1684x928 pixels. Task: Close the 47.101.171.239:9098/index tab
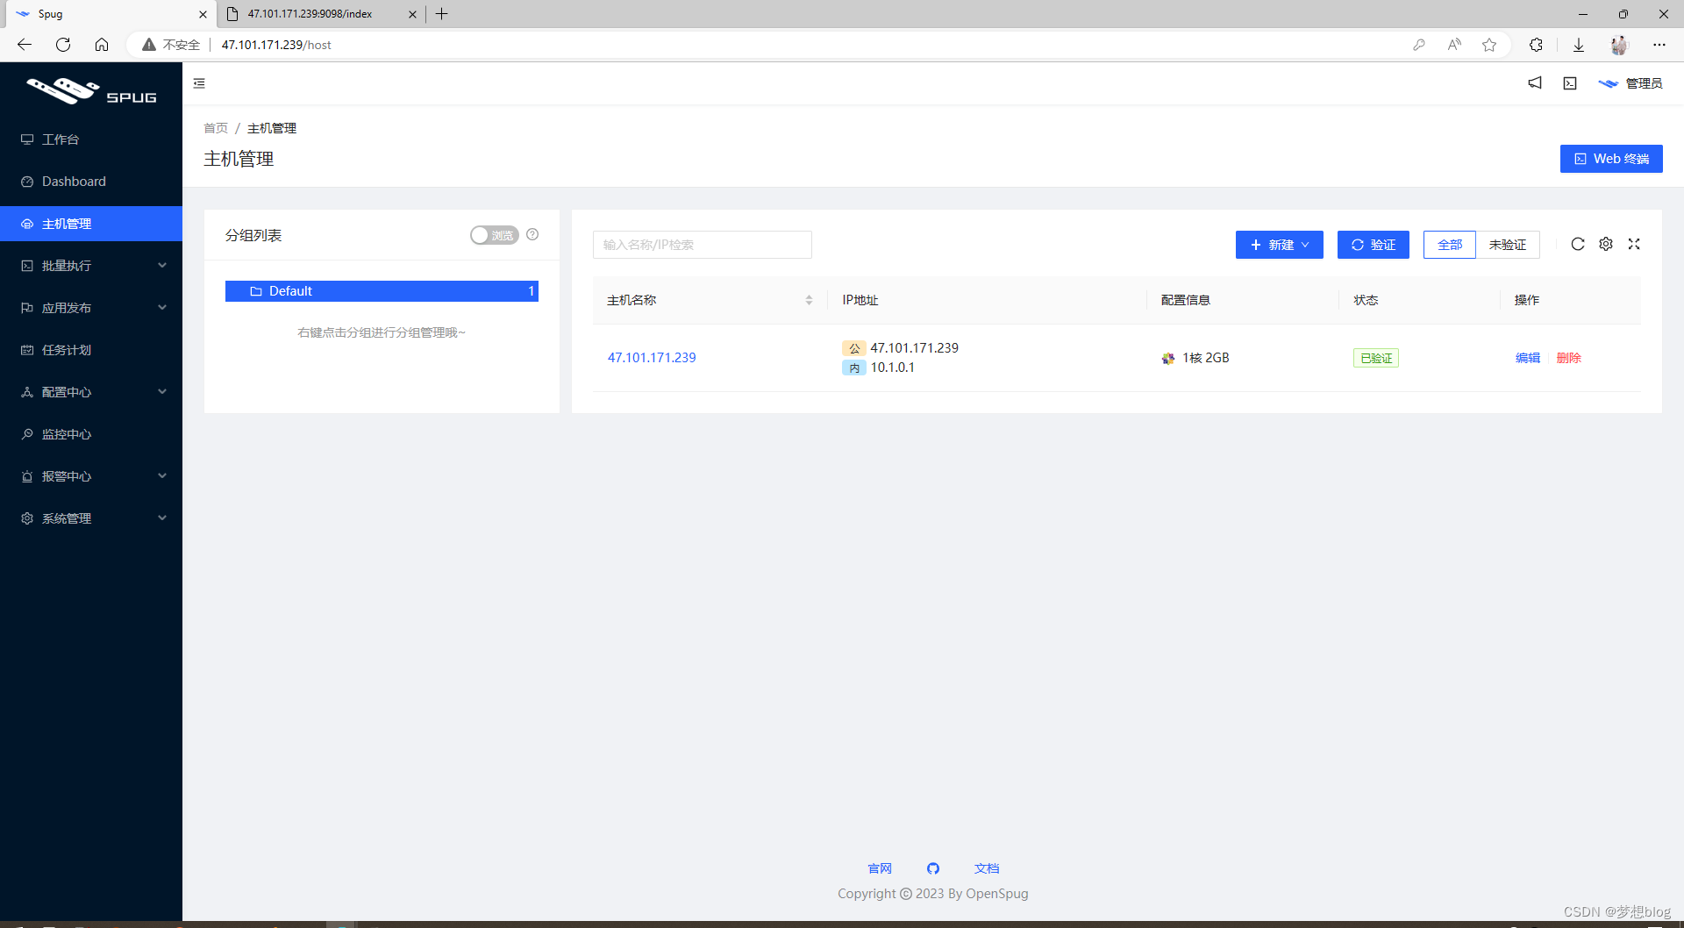(412, 14)
